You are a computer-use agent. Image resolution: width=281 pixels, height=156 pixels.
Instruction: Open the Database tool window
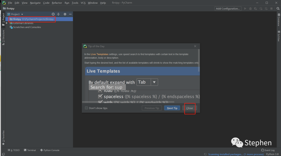coord(279,20)
